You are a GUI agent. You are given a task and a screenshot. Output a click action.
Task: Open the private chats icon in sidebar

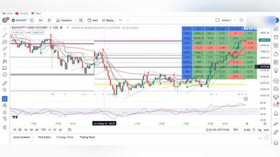pos(276,89)
